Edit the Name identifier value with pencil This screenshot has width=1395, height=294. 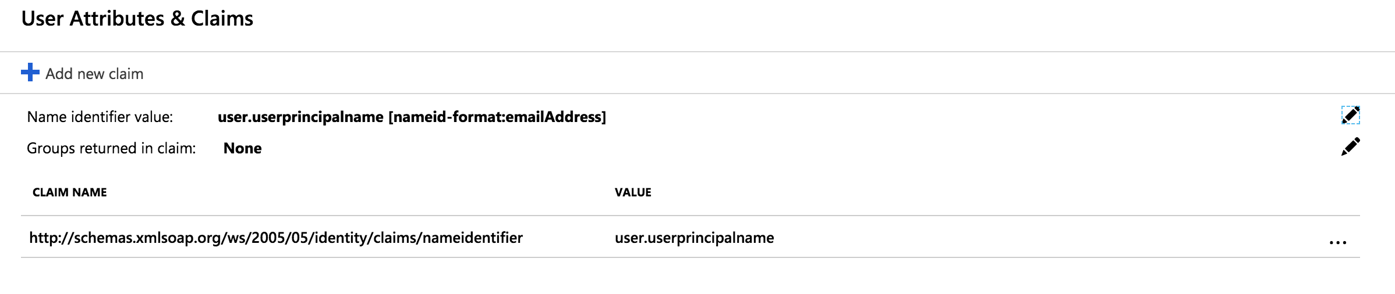[x=1350, y=115]
